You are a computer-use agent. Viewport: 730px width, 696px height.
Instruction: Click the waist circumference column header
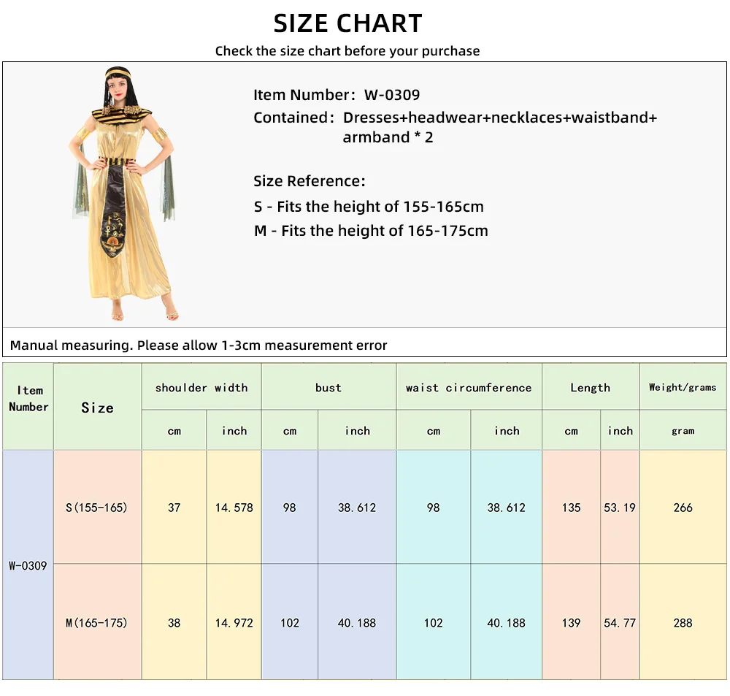click(x=469, y=387)
